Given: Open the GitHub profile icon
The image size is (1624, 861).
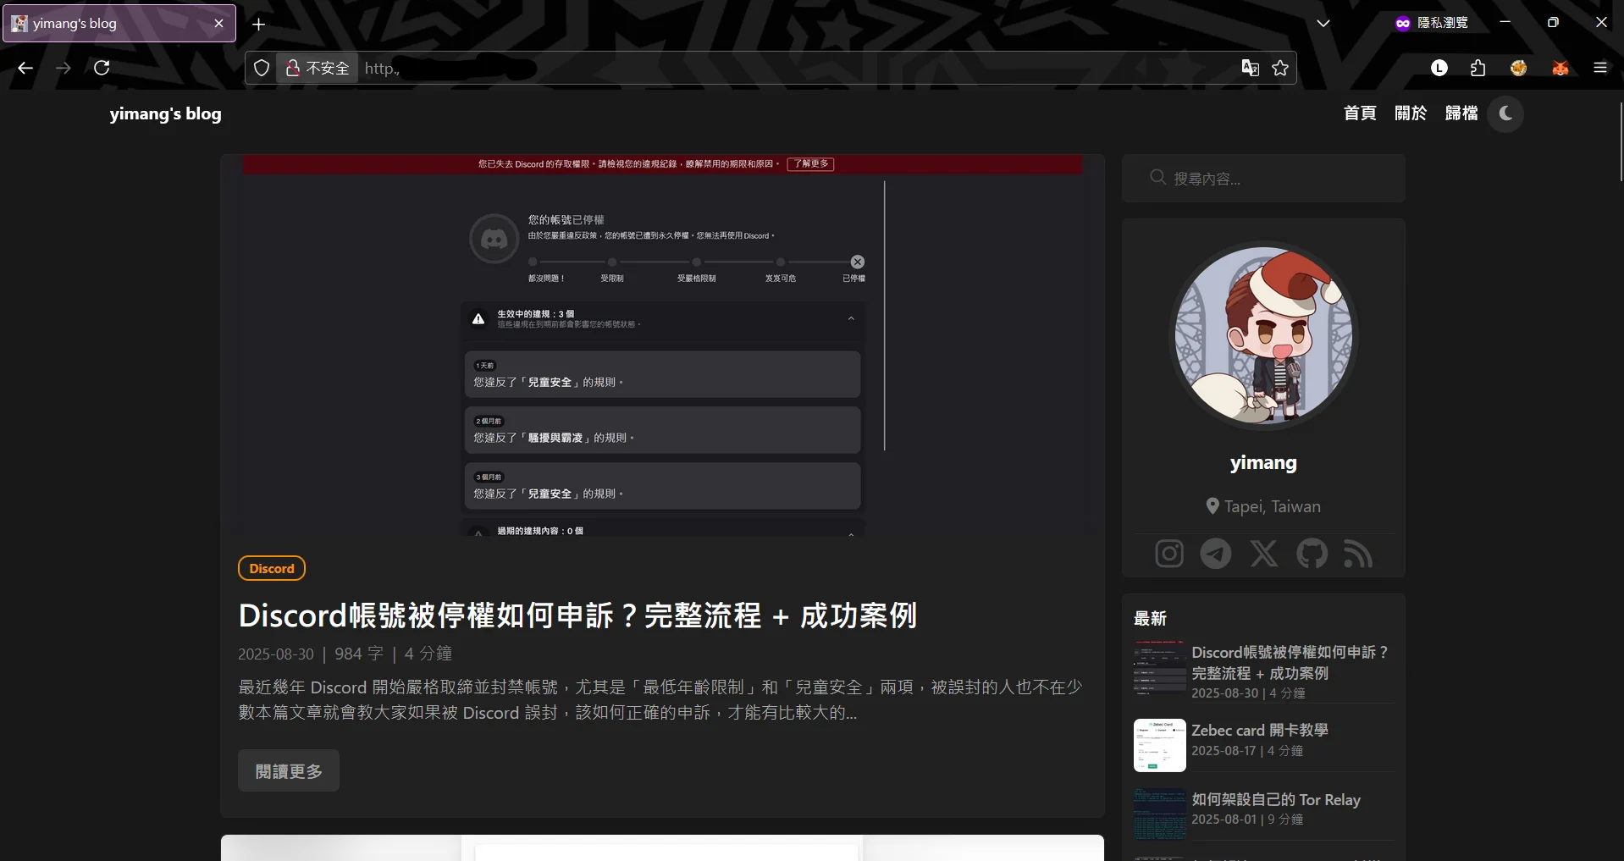Looking at the screenshot, I should (1312, 554).
